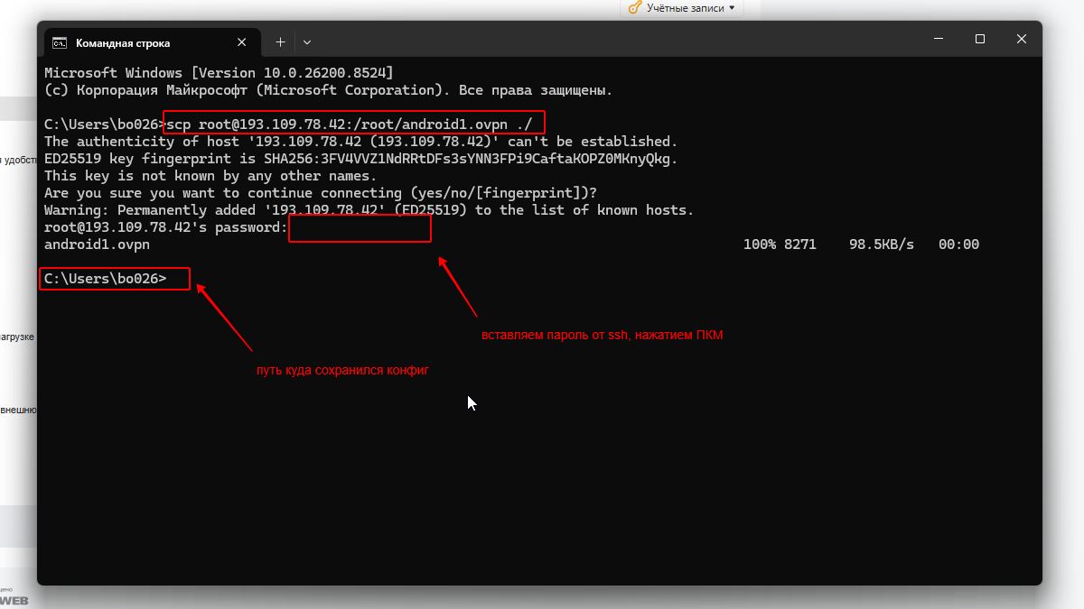Click the command prompt icon in tab
1084x609 pixels.
pyautogui.click(x=60, y=42)
